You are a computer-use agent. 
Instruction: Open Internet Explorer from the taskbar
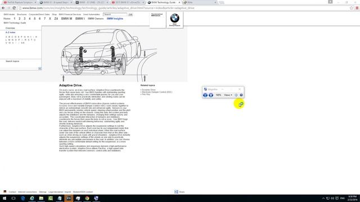pyautogui.click(x=32, y=198)
